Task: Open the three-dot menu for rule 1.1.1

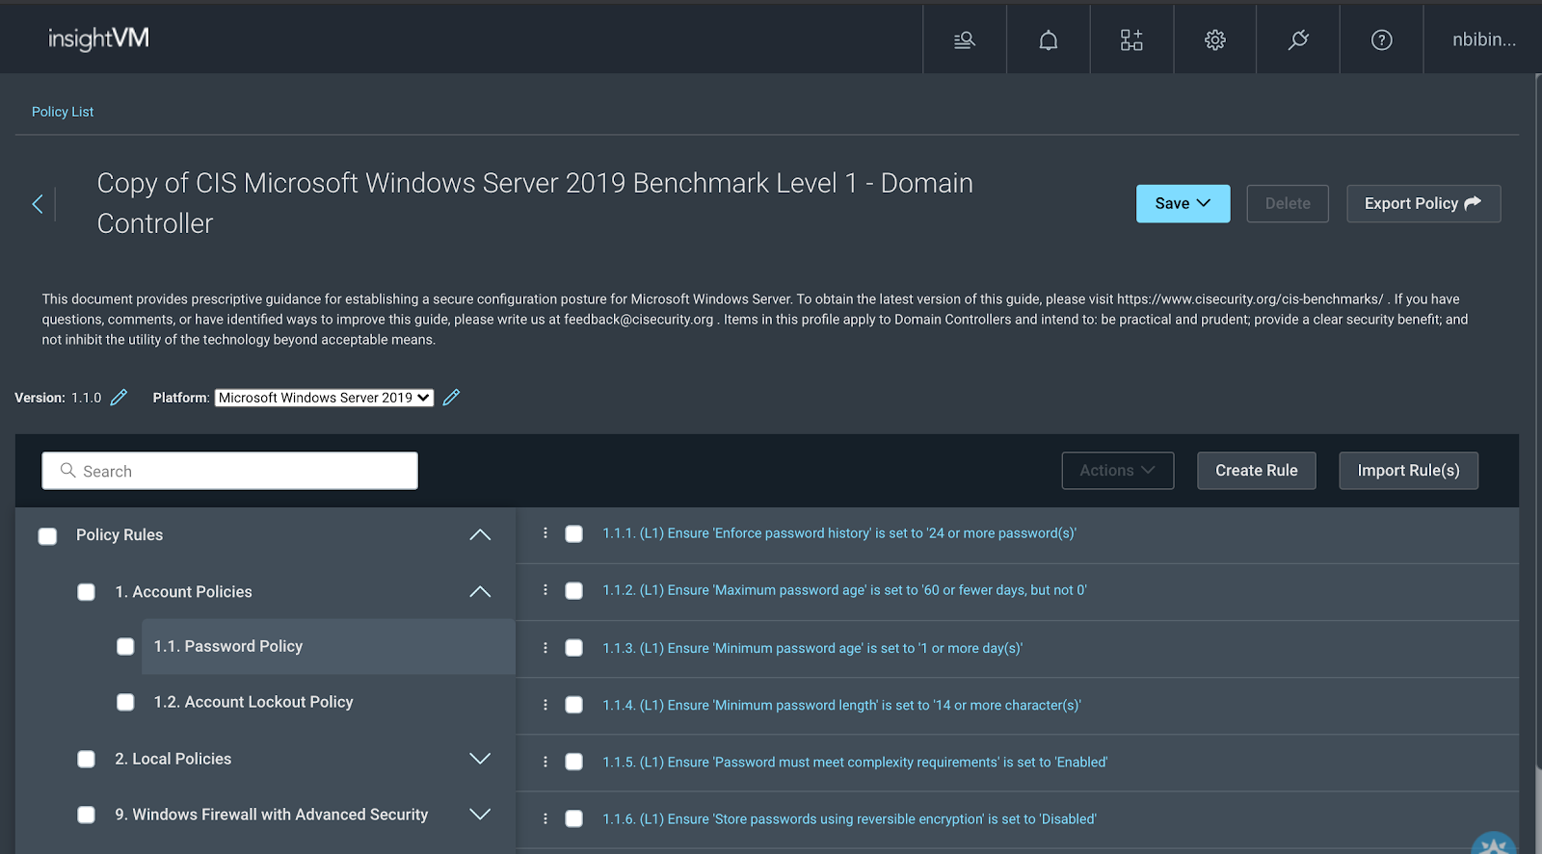Action: tap(545, 533)
